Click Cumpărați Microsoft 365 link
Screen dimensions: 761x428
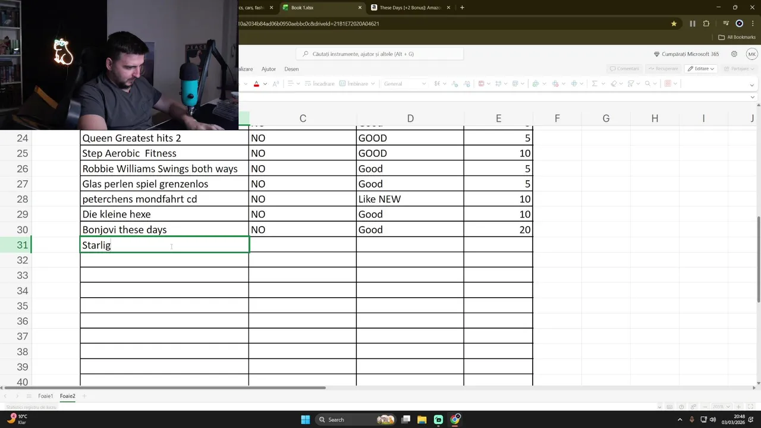pyautogui.click(x=686, y=54)
